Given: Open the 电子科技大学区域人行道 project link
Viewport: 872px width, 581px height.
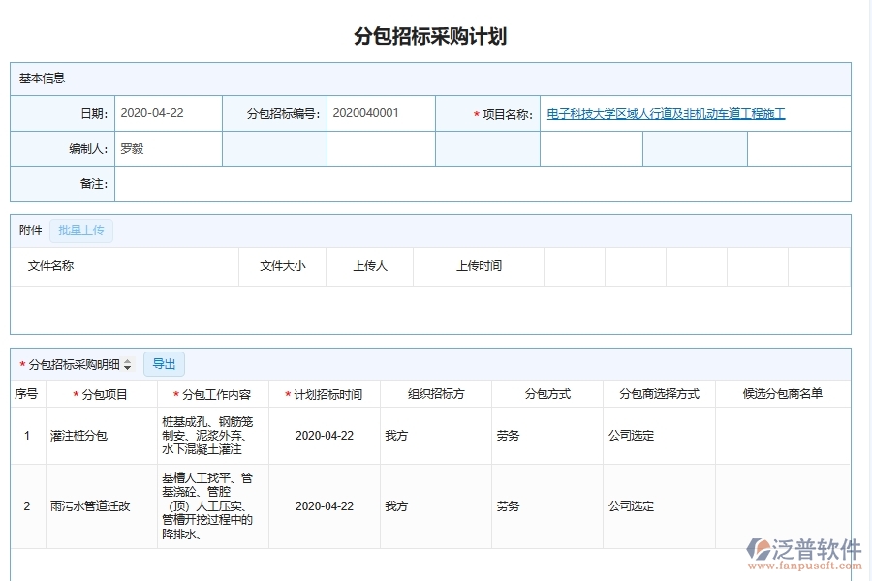Looking at the screenshot, I should (667, 113).
